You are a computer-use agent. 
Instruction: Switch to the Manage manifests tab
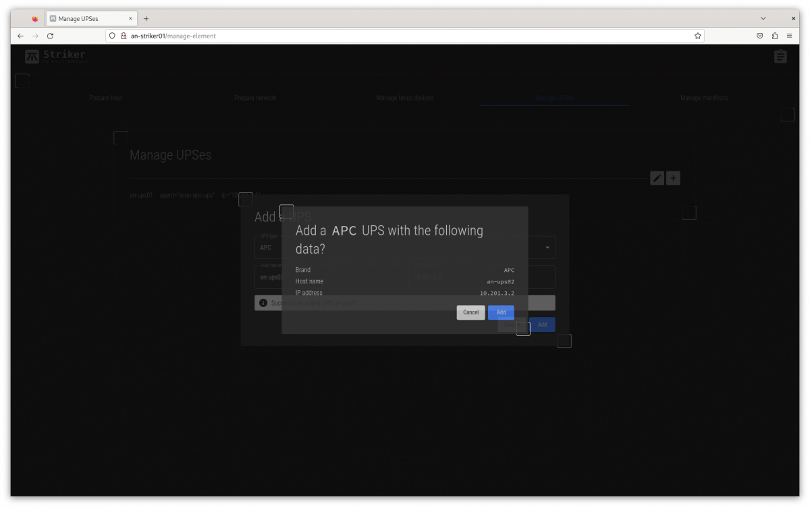(x=704, y=98)
